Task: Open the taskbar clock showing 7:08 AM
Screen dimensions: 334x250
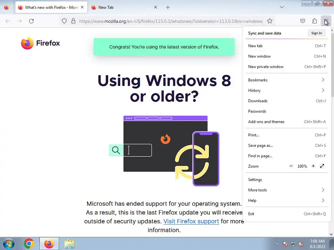Action: (317, 244)
